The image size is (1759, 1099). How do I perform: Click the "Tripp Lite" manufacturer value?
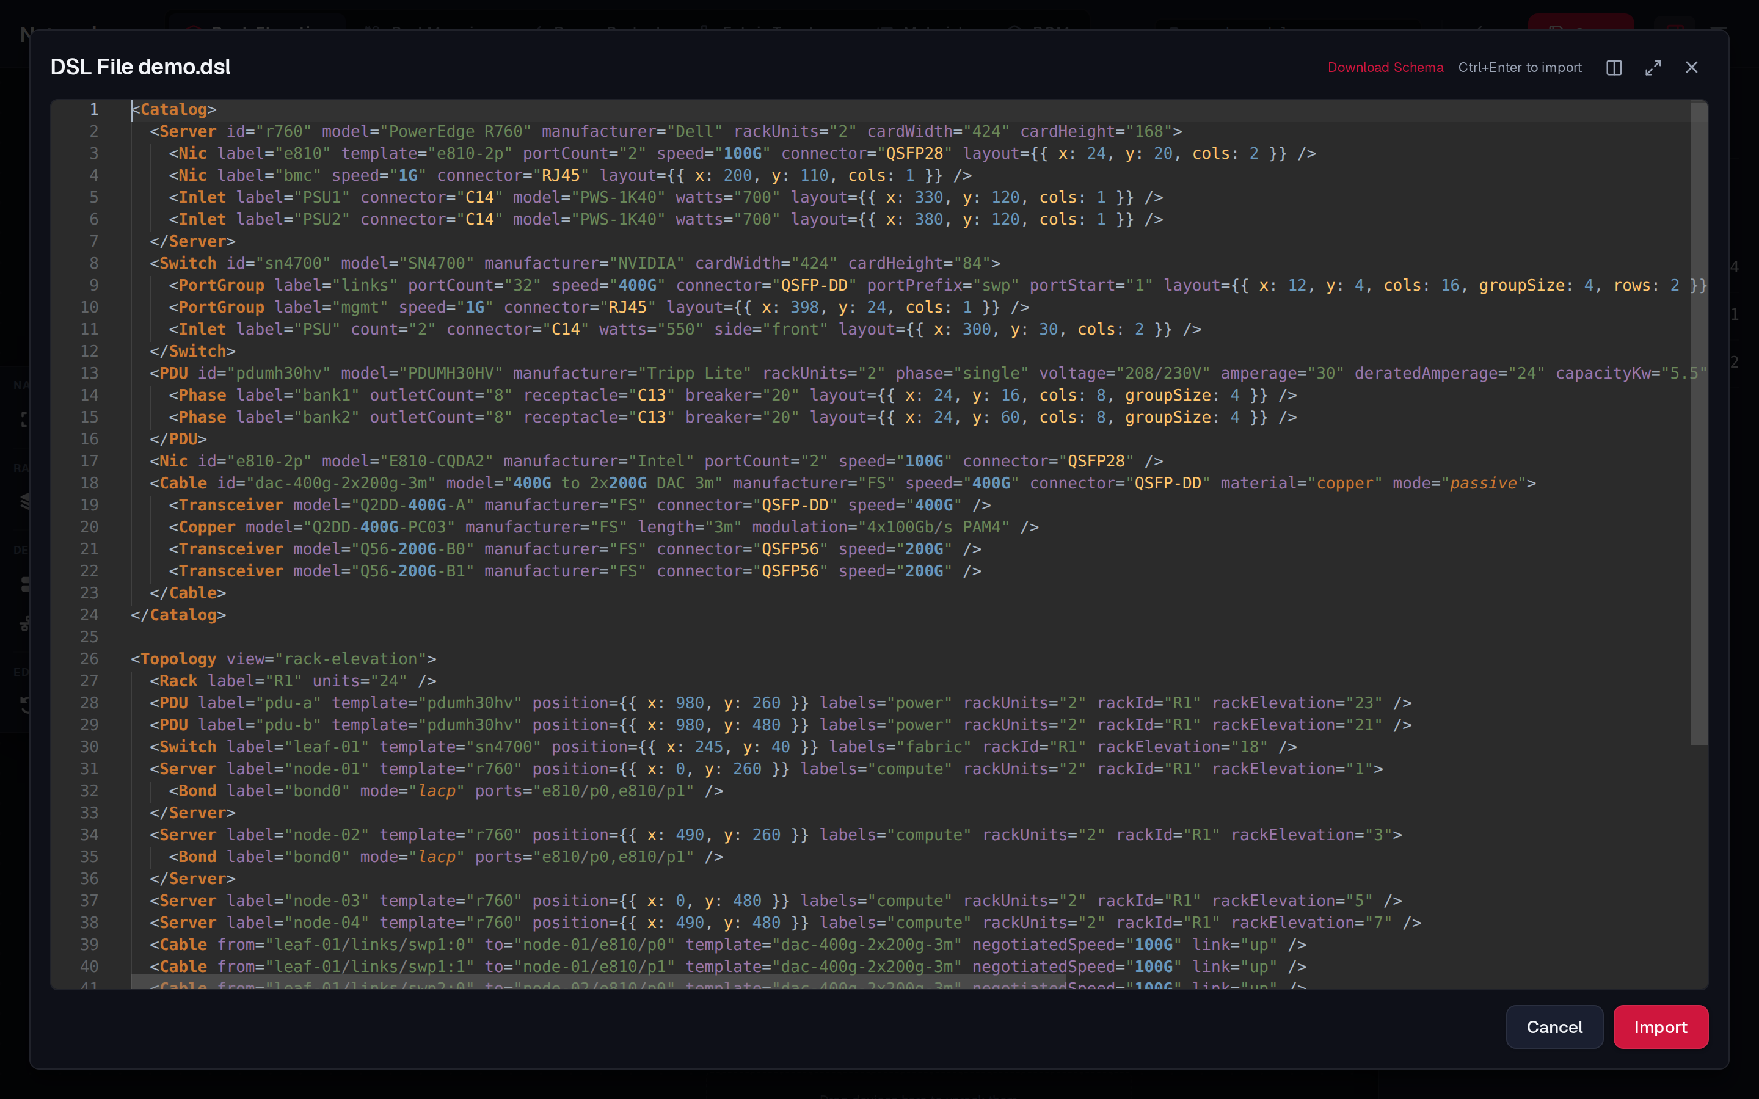[x=695, y=373]
